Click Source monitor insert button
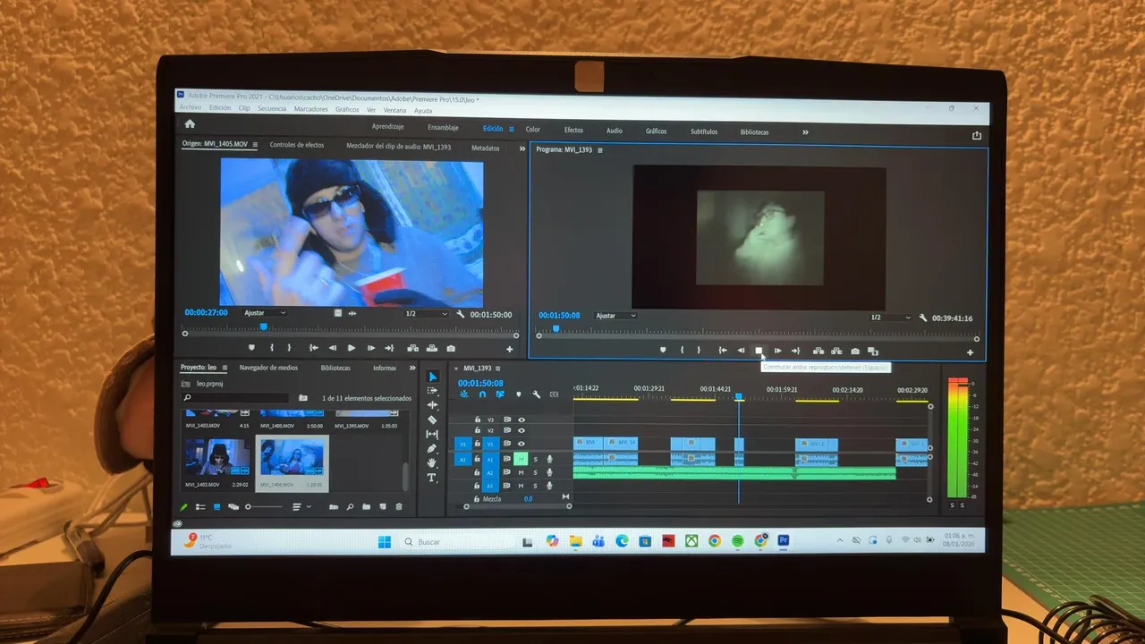 412,348
